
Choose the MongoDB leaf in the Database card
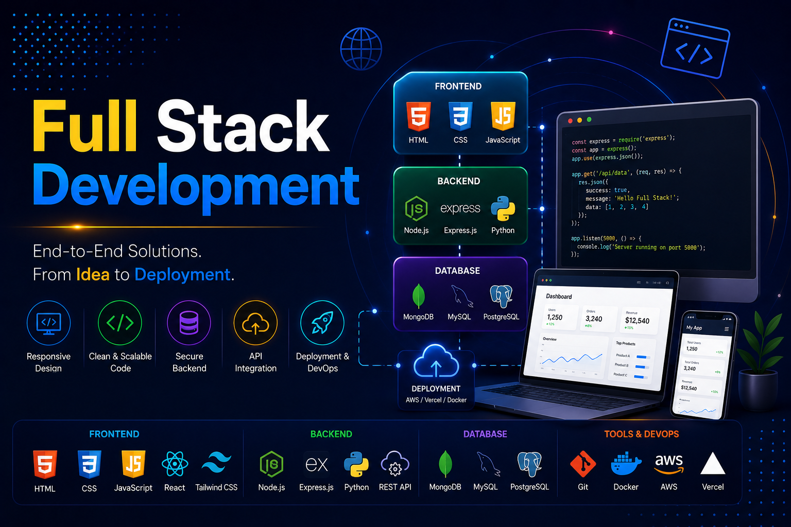click(418, 296)
